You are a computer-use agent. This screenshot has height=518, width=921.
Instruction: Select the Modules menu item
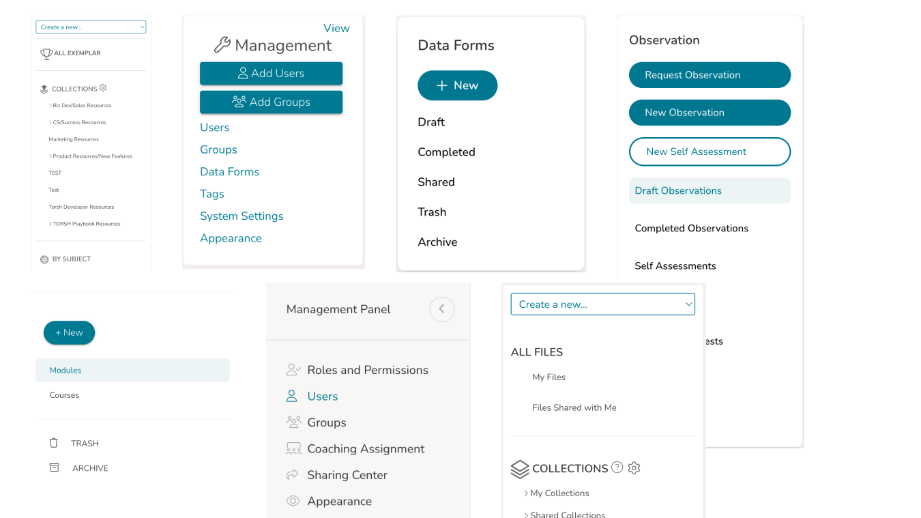(x=132, y=371)
